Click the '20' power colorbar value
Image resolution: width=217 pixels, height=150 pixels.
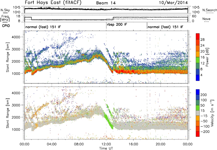point(202,51)
